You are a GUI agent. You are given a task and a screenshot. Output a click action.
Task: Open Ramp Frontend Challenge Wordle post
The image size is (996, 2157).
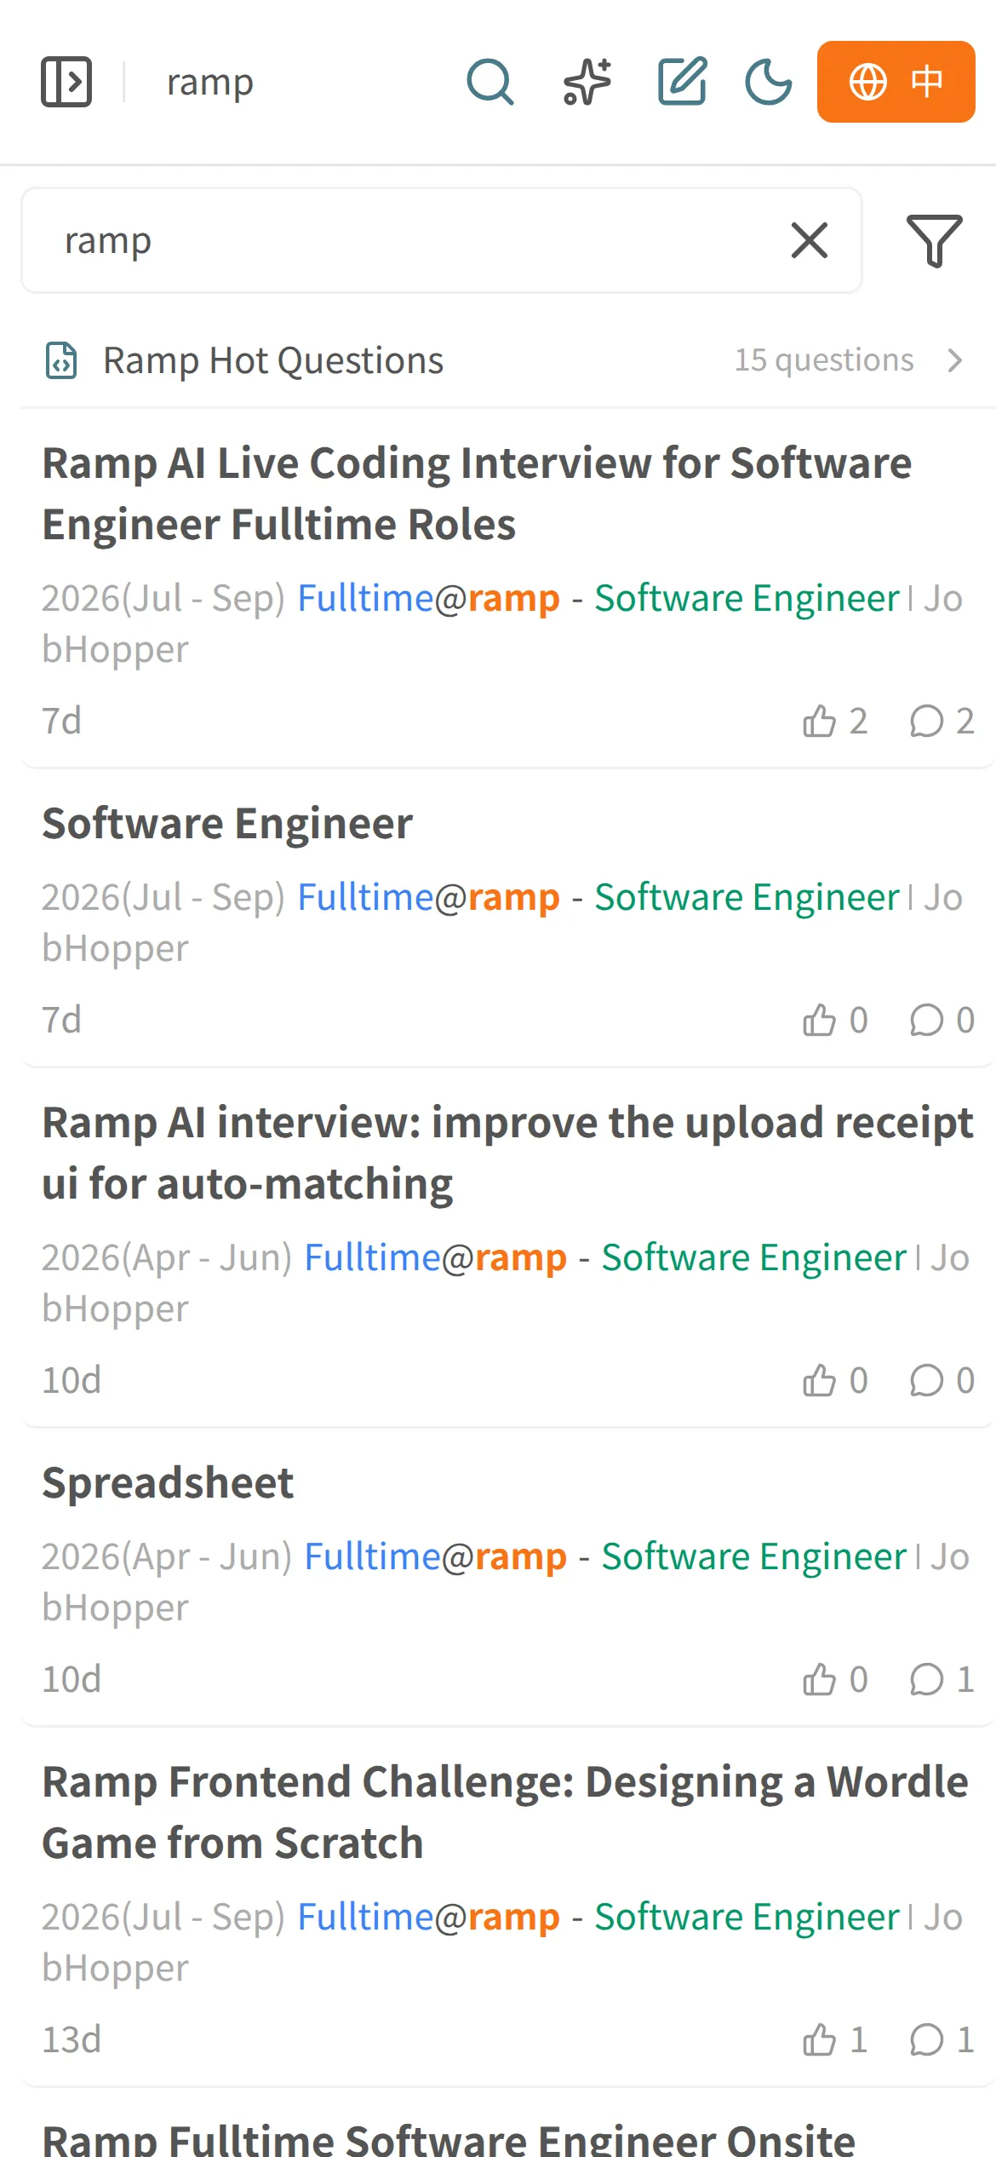click(506, 1812)
